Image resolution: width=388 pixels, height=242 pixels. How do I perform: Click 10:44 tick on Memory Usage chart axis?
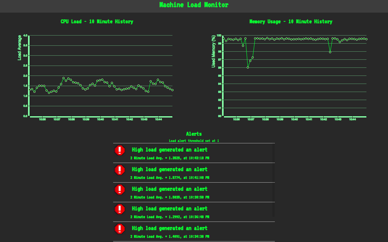(x=352, y=119)
